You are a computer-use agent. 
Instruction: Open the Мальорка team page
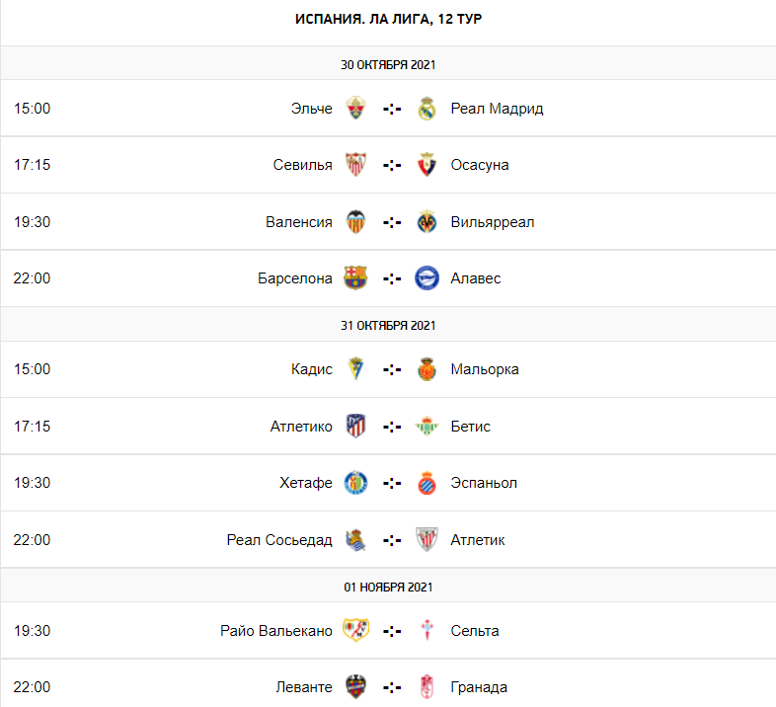(x=485, y=369)
